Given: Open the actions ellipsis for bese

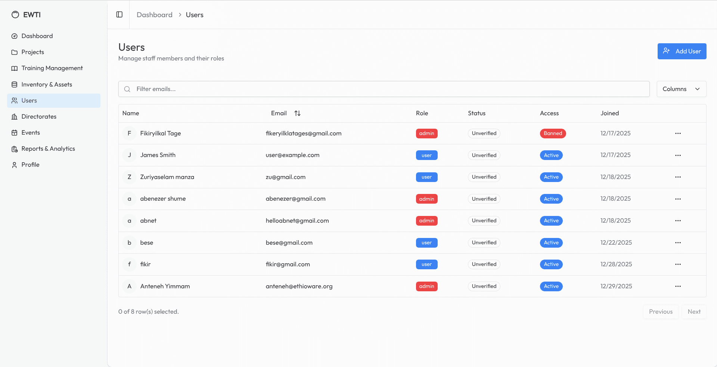Looking at the screenshot, I should click(x=678, y=242).
